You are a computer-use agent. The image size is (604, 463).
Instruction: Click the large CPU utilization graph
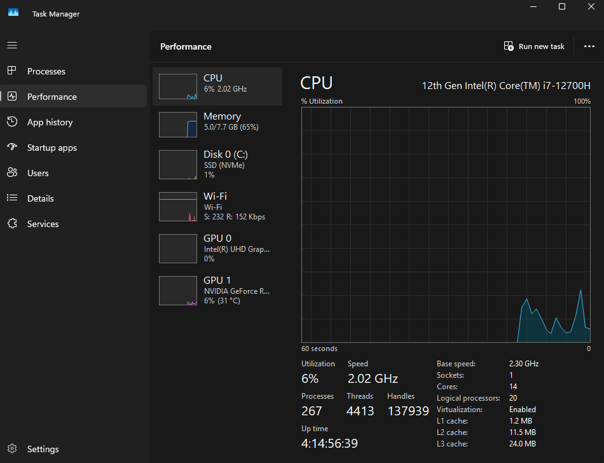pyautogui.click(x=446, y=225)
